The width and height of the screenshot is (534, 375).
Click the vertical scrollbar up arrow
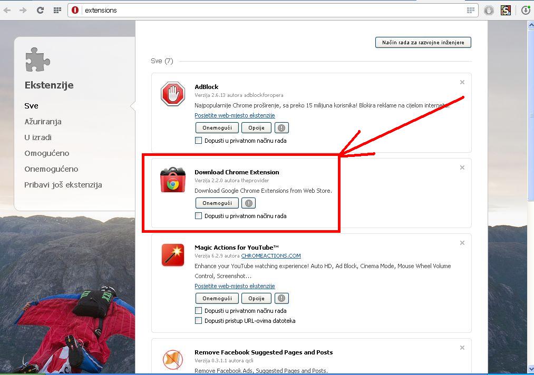tap(531, 25)
